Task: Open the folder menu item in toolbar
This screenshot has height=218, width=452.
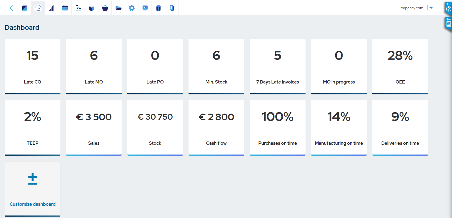Action: pos(118,8)
